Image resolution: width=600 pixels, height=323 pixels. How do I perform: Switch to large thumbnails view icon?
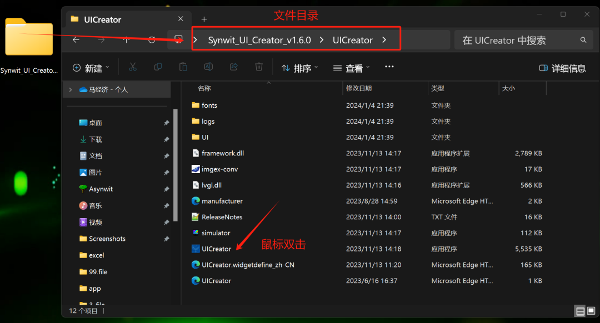(x=591, y=311)
